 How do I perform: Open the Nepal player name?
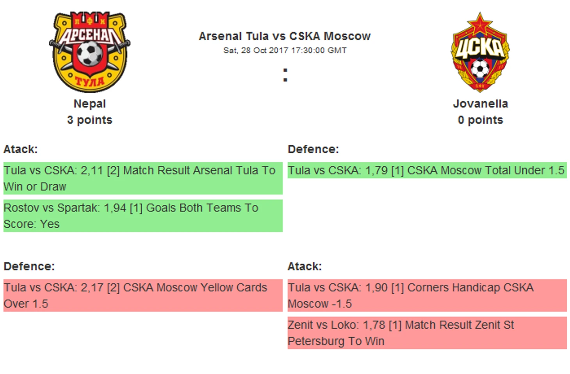[89, 104]
